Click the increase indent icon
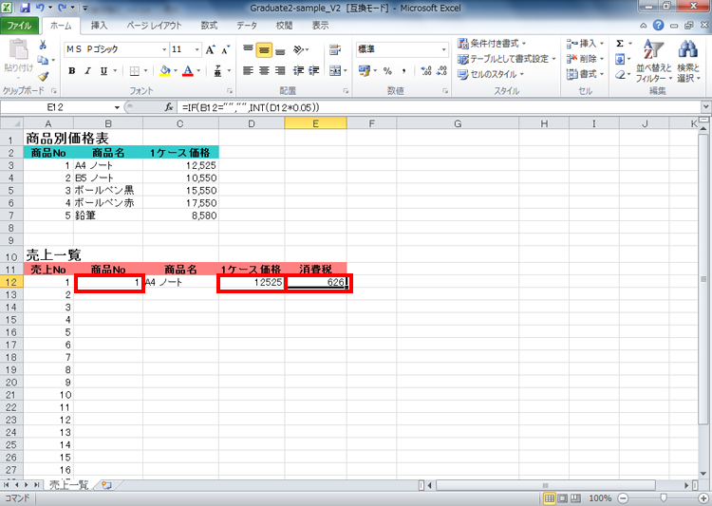The height and width of the screenshot is (506, 712). pyautogui.click(x=314, y=71)
